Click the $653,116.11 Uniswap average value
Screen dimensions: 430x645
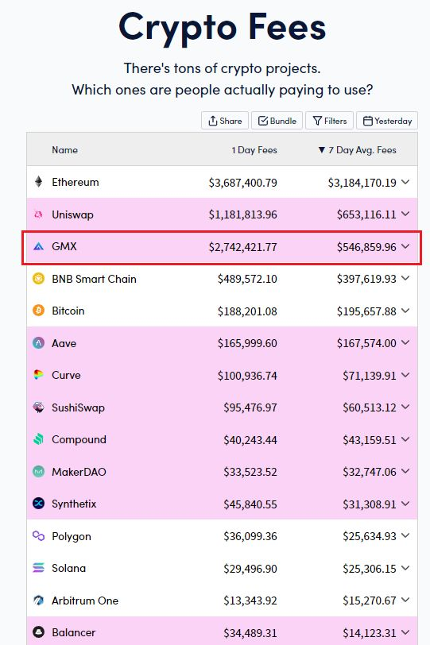tap(366, 214)
